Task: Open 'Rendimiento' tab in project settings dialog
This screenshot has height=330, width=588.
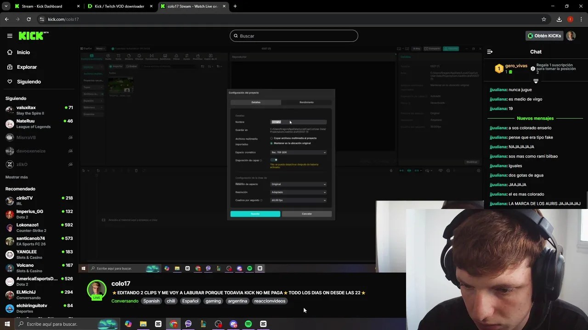Action: pyautogui.click(x=306, y=102)
